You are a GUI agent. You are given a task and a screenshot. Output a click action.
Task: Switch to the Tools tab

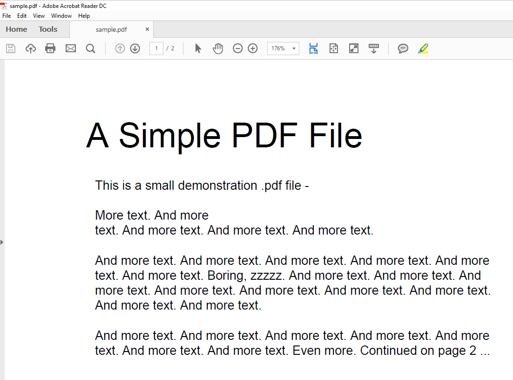(48, 29)
